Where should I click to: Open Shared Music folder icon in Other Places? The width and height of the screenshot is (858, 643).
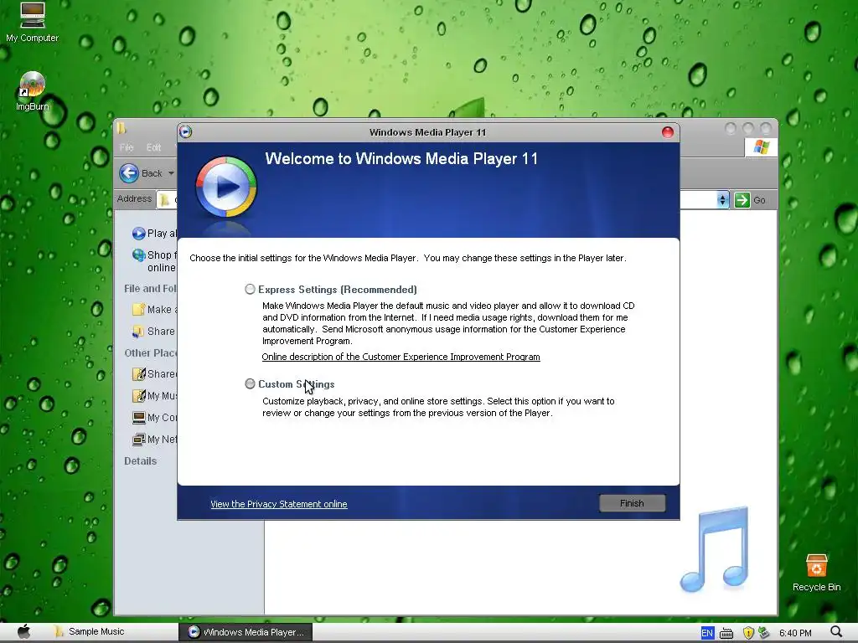pos(138,374)
